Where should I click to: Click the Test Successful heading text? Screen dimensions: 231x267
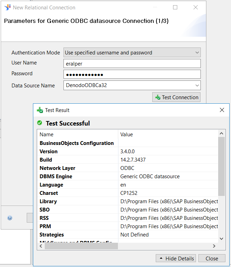68,123
